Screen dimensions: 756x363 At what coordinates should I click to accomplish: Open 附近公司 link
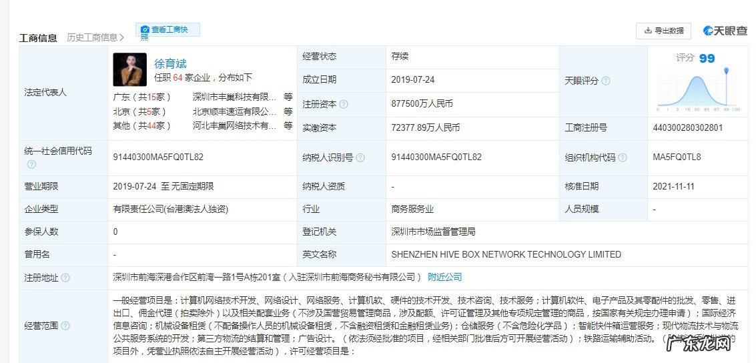click(x=444, y=277)
